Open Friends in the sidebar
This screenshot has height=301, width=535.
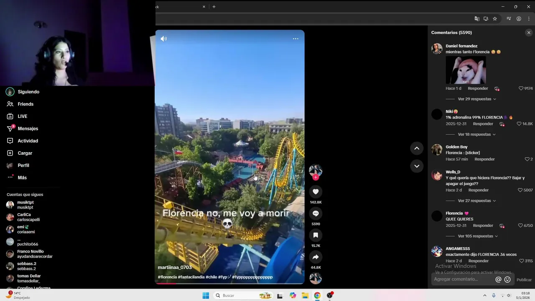click(25, 104)
